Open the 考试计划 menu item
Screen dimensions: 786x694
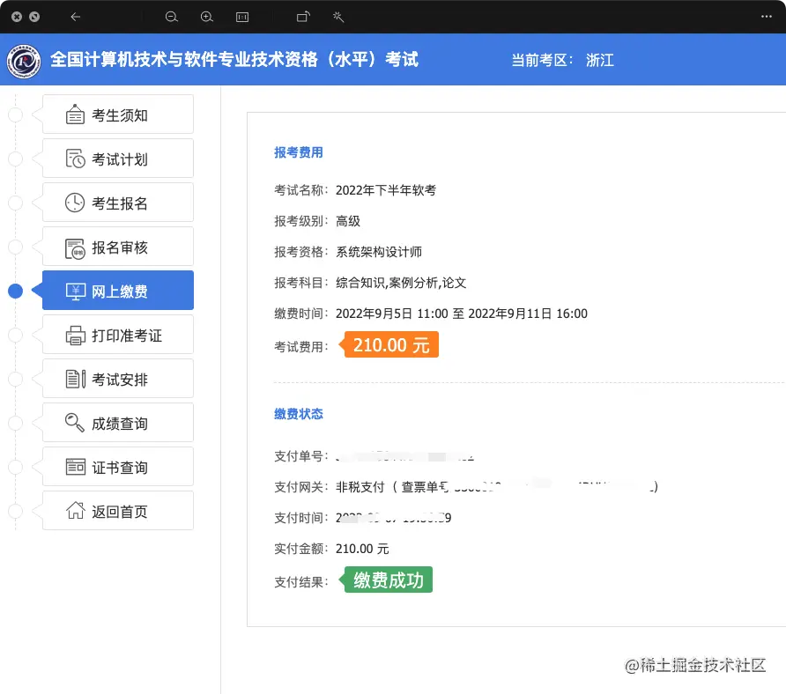(x=118, y=159)
